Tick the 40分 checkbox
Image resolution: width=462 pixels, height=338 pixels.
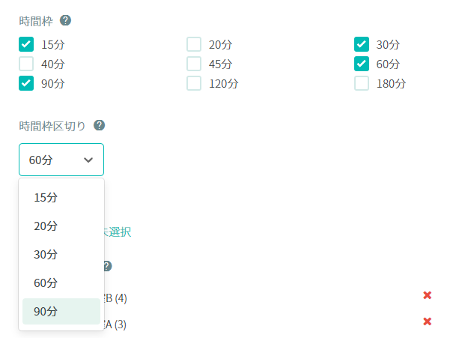click(26, 64)
